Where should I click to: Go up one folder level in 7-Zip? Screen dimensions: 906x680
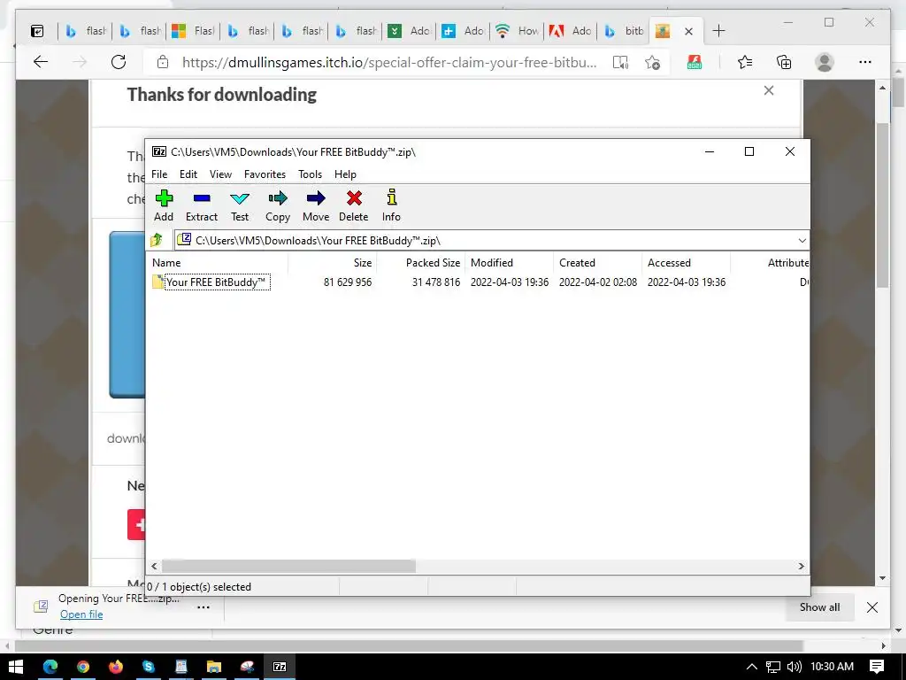(x=157, y=240)
